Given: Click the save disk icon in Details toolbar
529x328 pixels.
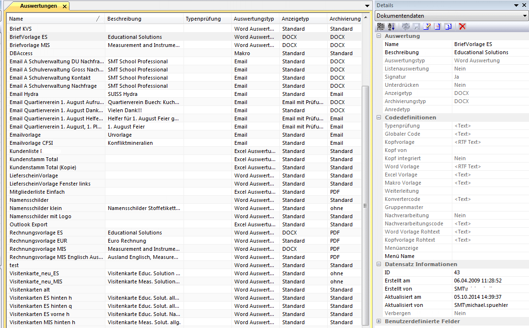Looking at the screenshot, I should pyautogui.click(x=416, y=27).
